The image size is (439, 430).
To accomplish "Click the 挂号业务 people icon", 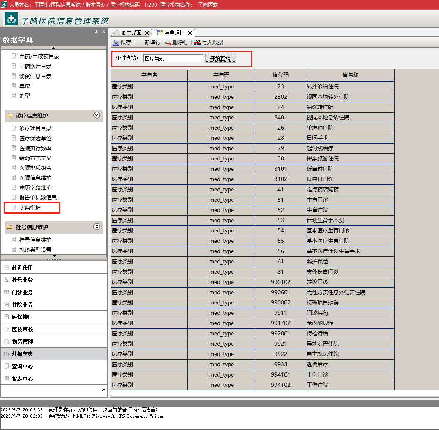I will (x=7, y=280).
